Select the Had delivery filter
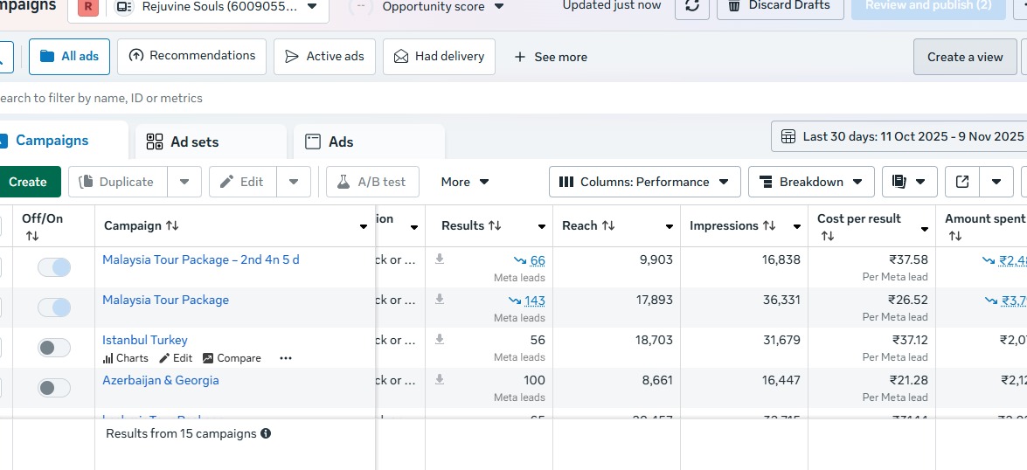 tap(439, 56)
